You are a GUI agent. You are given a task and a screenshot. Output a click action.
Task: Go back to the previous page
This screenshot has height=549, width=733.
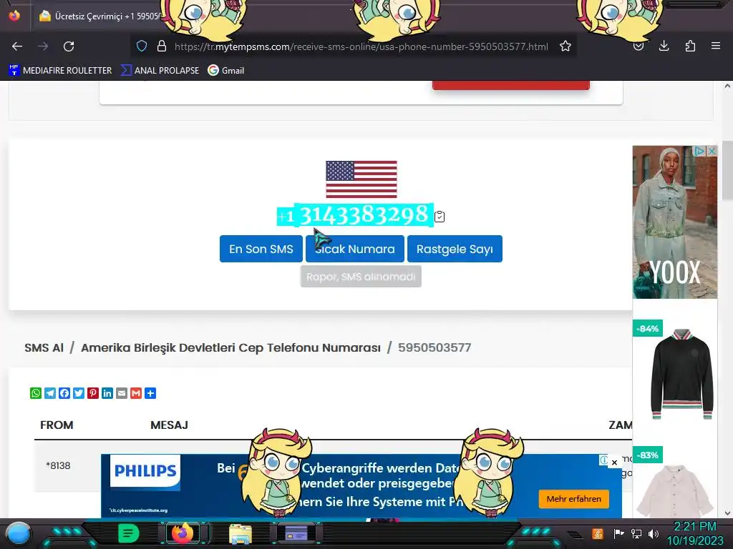[17, 46]
